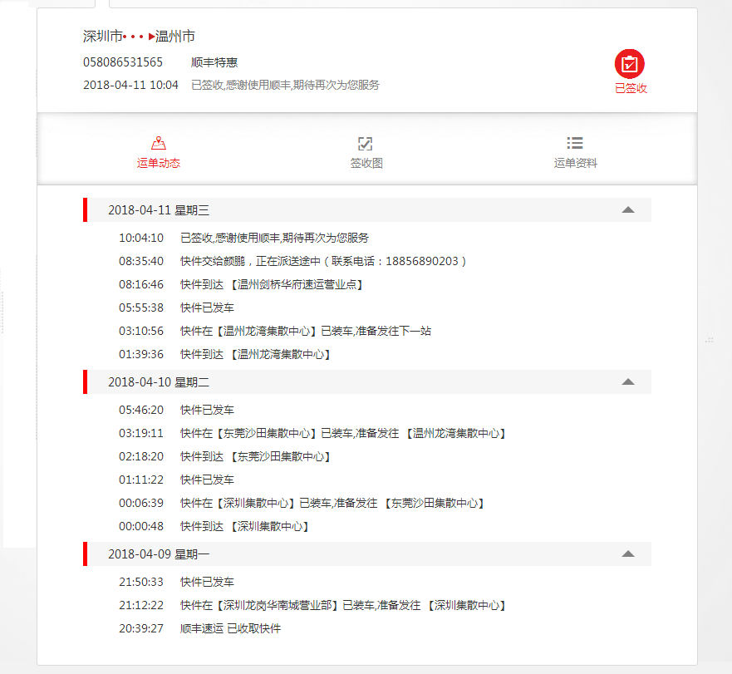The image size is (732, 674).
Task: Click the 00:00:48 快件到达深圳集散中心 entry
Action: 214,526
